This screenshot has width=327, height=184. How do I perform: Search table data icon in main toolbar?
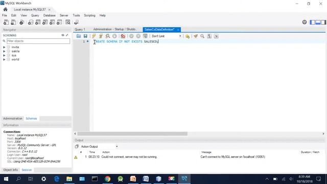pyautogui.click(x=68, y=22)
